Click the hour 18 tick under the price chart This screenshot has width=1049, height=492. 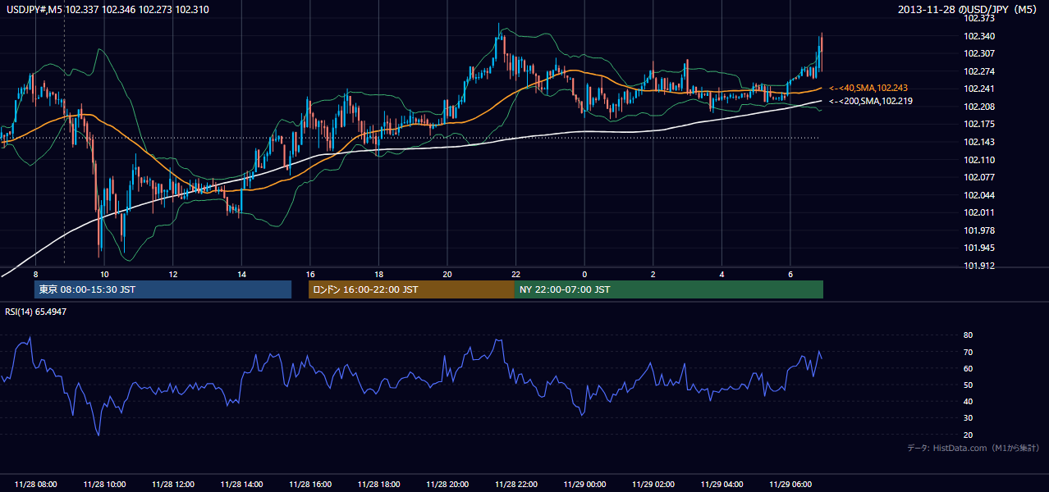[x=378, y=274]
